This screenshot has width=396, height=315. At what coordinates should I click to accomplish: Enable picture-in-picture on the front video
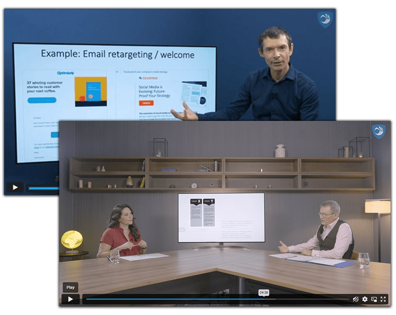374,299
